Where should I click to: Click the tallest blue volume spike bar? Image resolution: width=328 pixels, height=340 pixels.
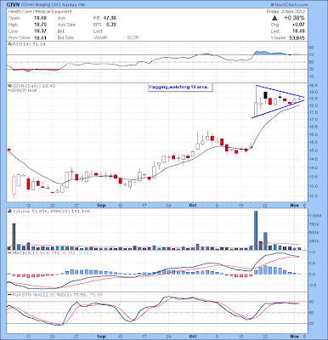click(x=256, y=230)
